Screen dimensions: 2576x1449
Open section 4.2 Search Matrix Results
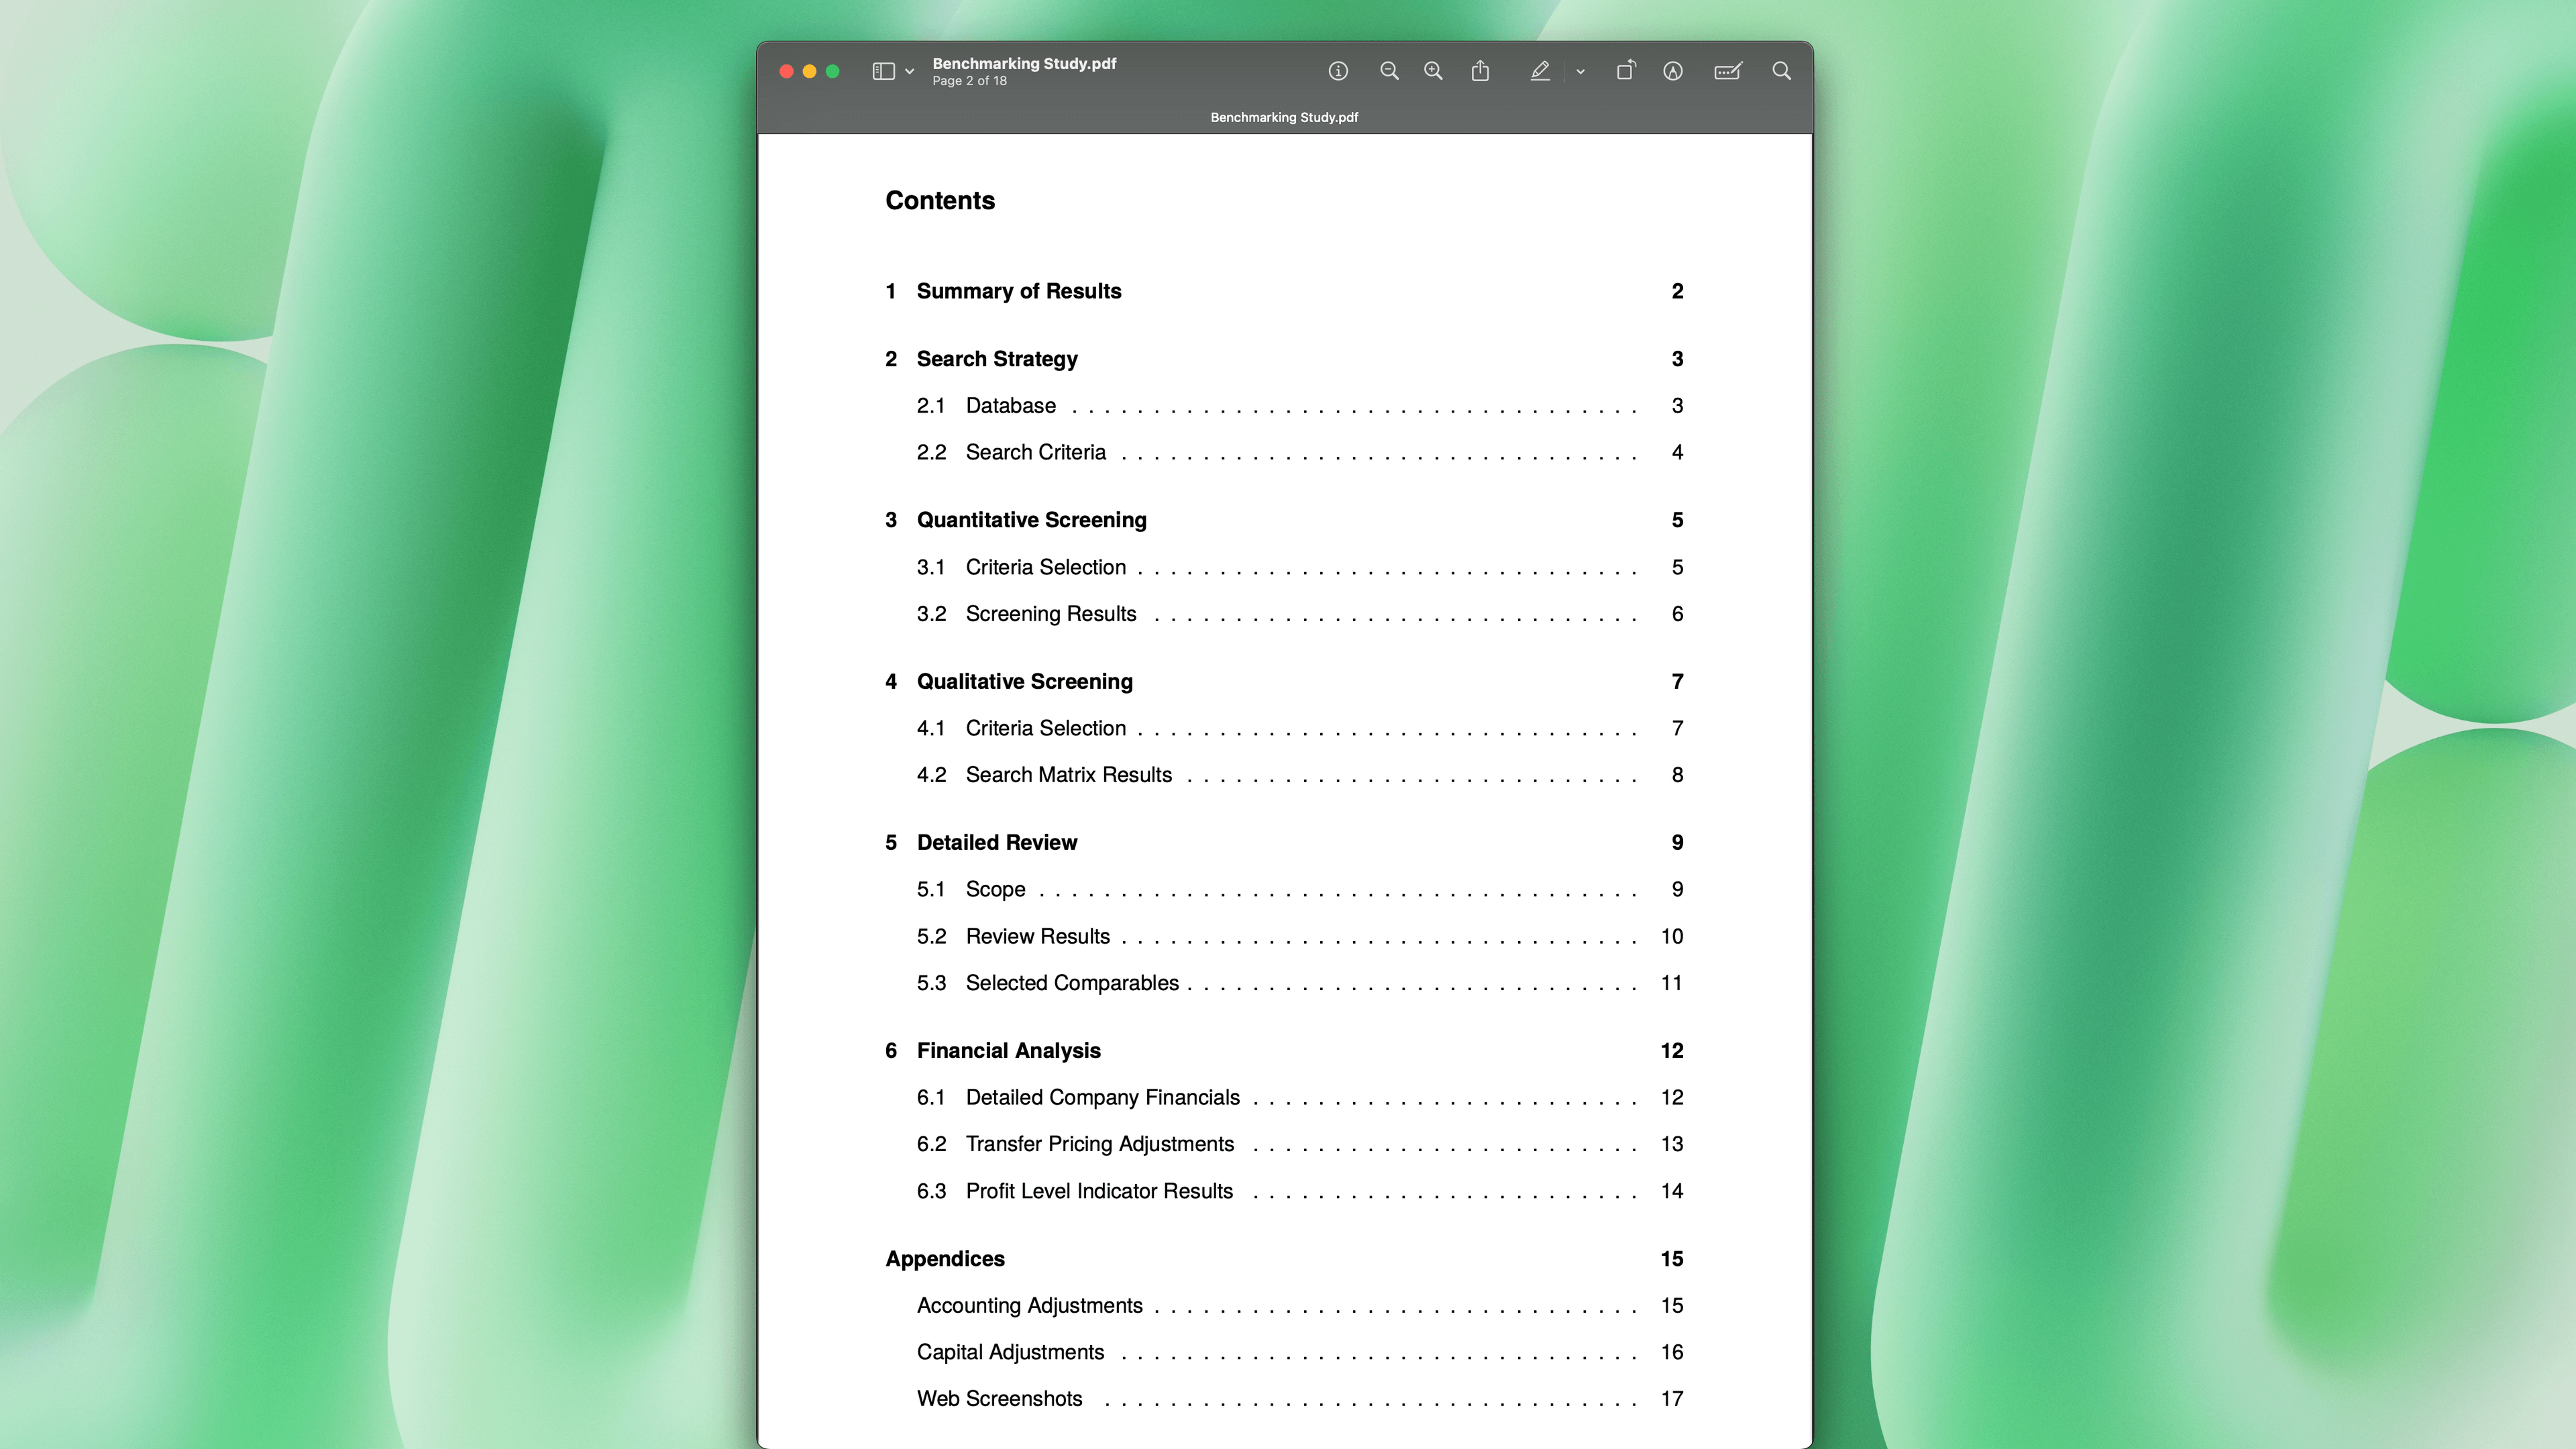(x=1068, y=775)
